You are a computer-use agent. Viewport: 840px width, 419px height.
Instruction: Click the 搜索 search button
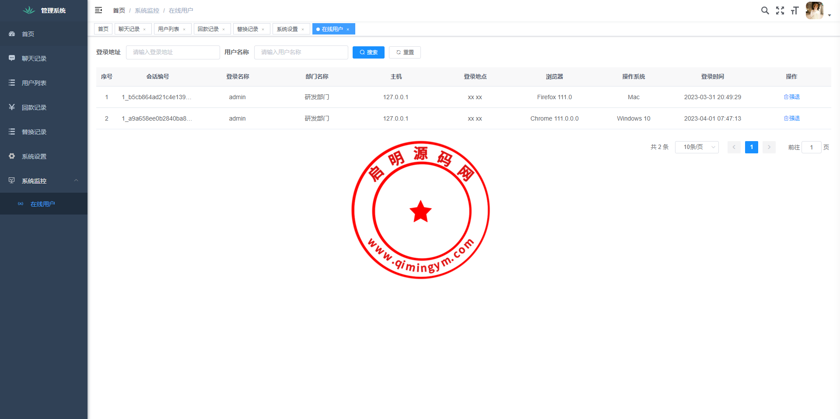[x=368, y=52]
